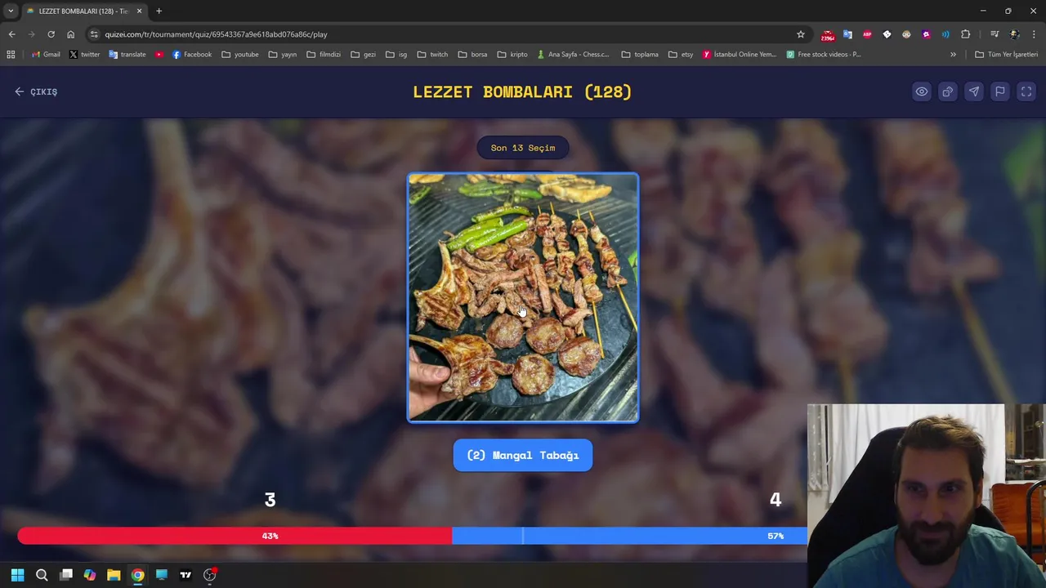
Task: Close the LEZZET BOMBALARI tab
Action: 139,11
